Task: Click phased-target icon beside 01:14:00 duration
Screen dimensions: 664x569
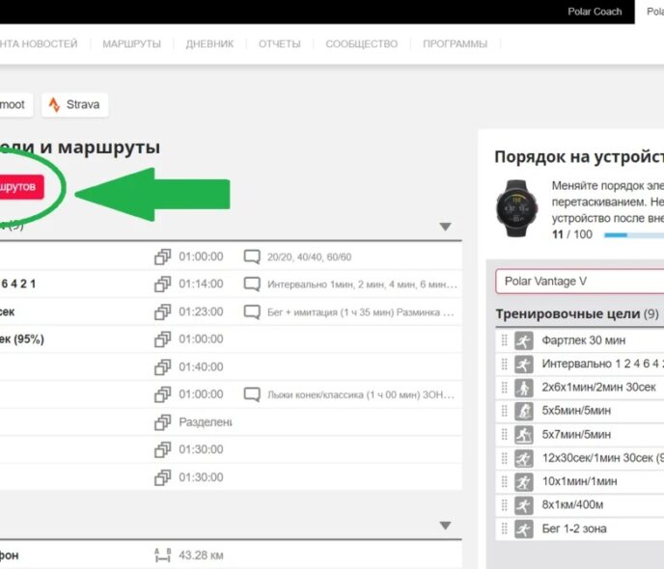Action: 163,284
